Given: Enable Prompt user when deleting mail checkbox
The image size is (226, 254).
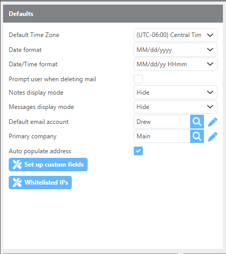Looking at the screenshot, I should pyautogui.click(x=138, y=79).
